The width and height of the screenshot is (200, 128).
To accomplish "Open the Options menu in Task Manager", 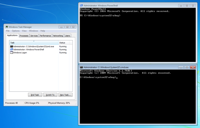I will click(x=16, y=31).
